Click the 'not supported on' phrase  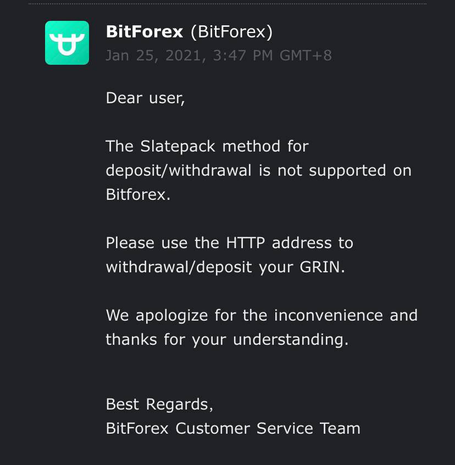(x=345, y=171)
